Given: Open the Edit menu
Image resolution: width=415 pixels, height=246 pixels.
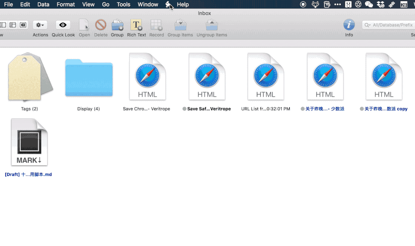Looking at the screenshot, I should (25, 4).
